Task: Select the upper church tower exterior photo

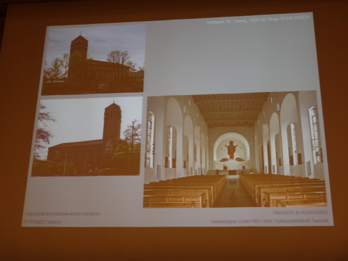Action: 94,60
